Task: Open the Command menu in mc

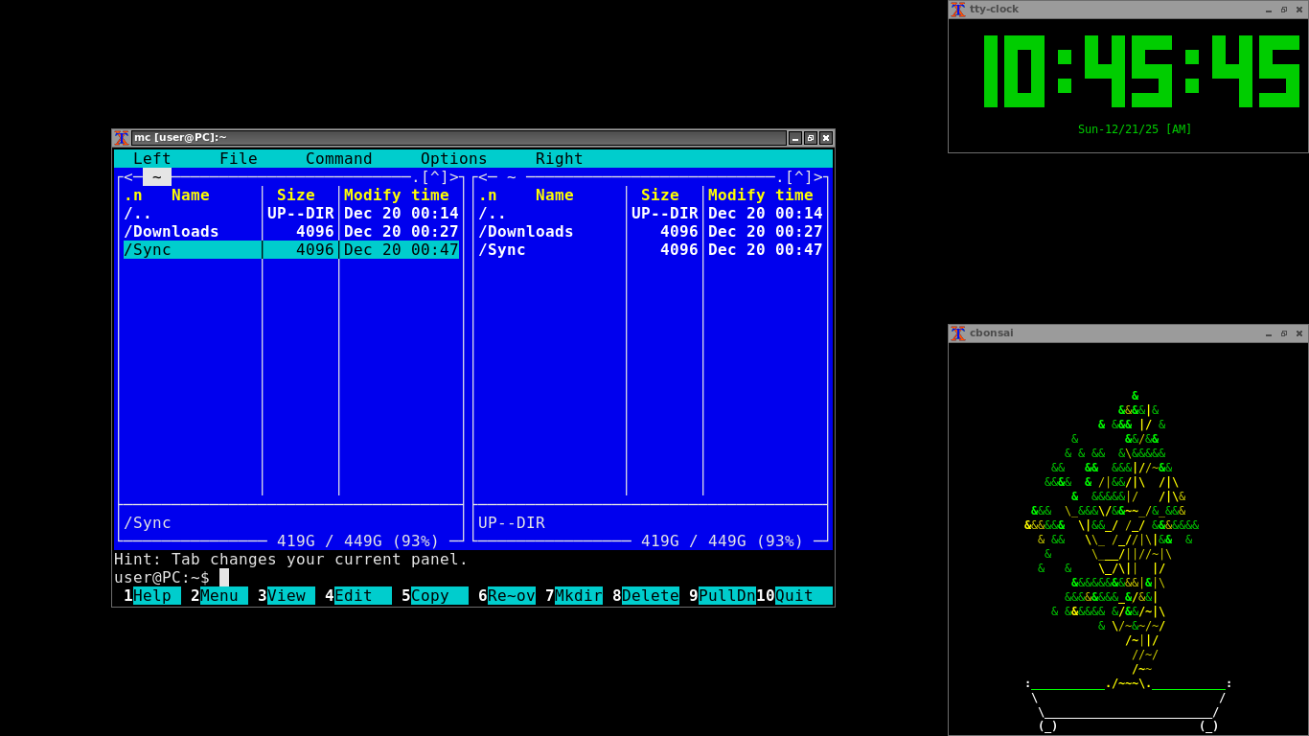Action: (x=339, y=158)
